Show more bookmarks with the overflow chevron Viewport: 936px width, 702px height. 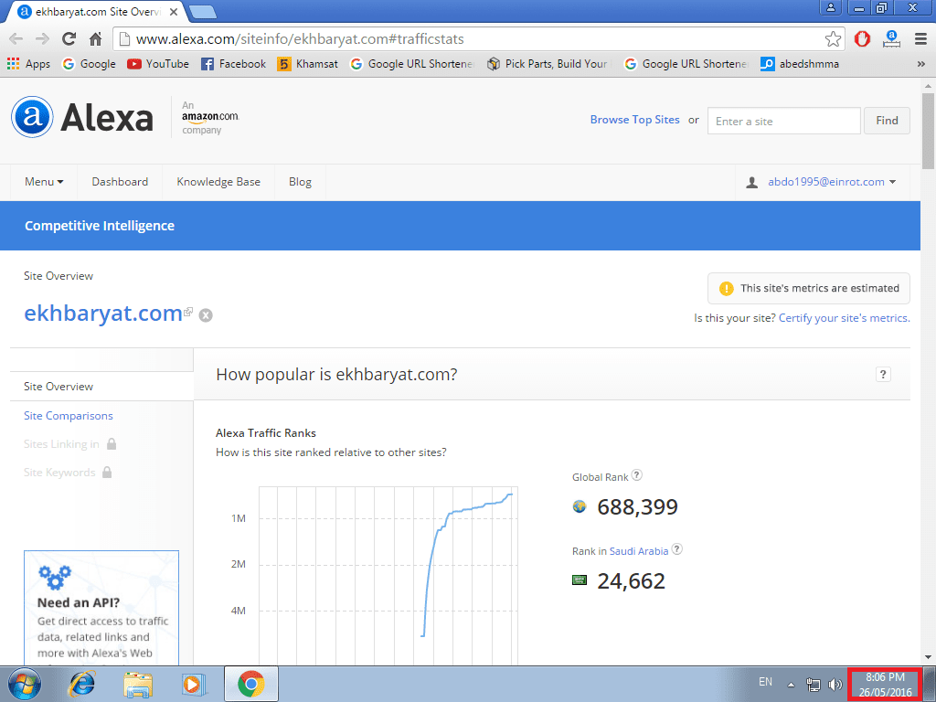pyautogui.click(x=921, y=64)
